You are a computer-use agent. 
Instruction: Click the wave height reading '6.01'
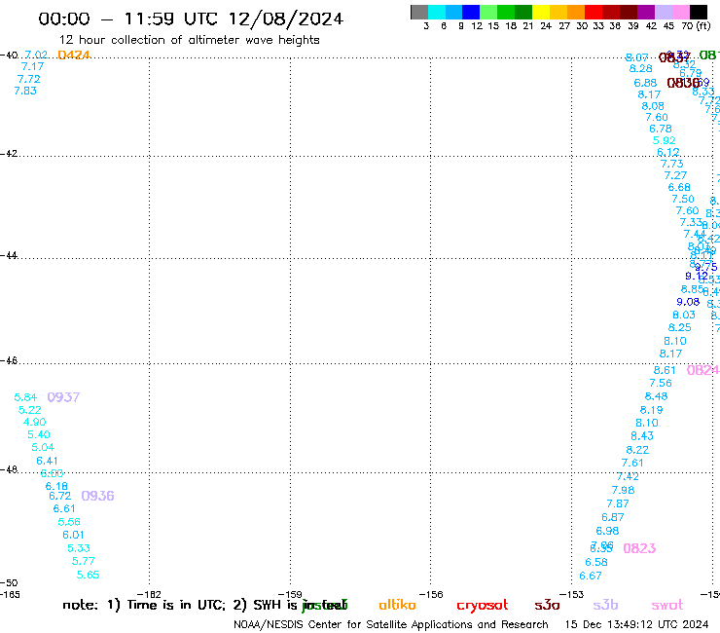point(73,535)
